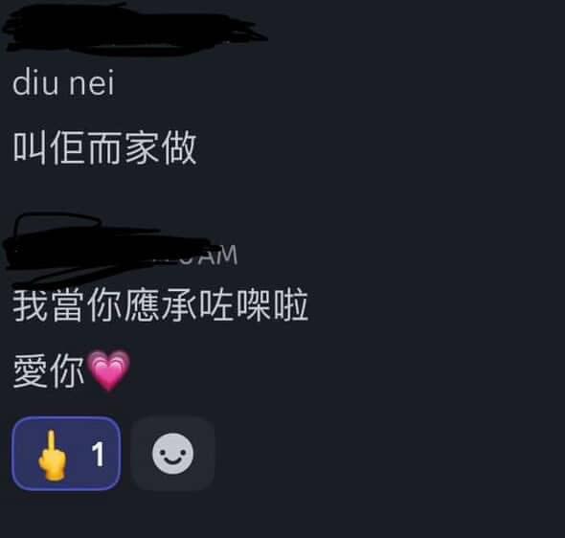The width and height of the screenshot is (565, 538).
Task: Click the pink growing heart emoji
Action: click(x=109, y=370)
